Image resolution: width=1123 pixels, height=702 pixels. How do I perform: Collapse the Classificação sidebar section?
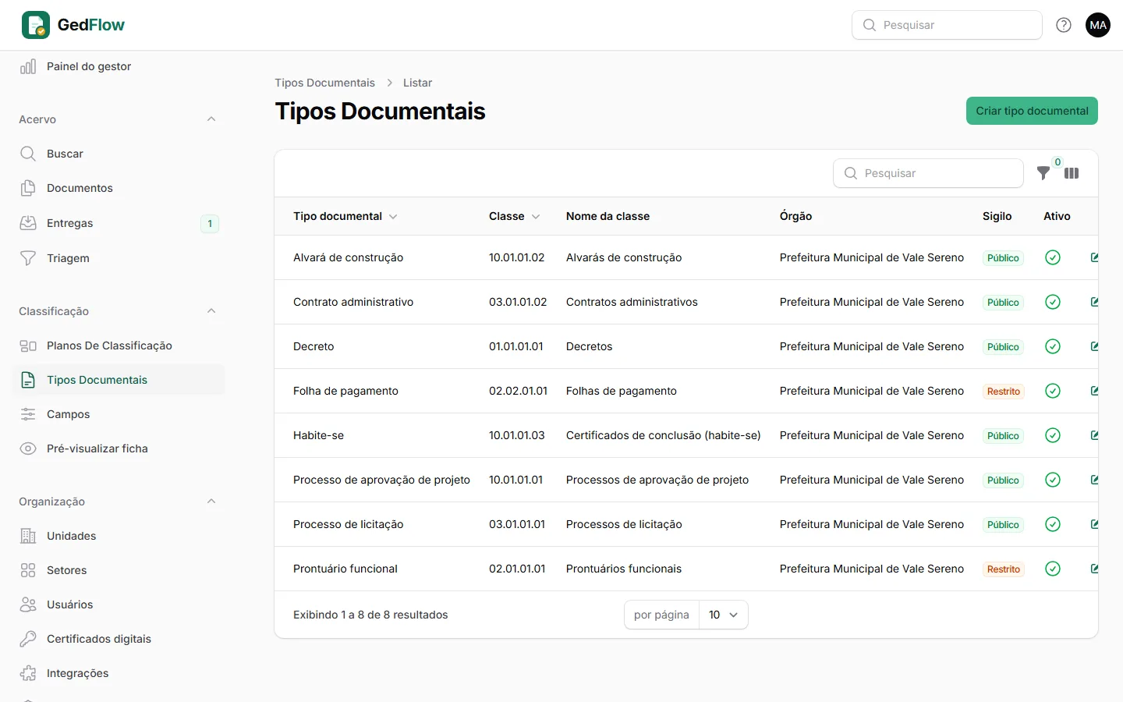tap(211, 311)
